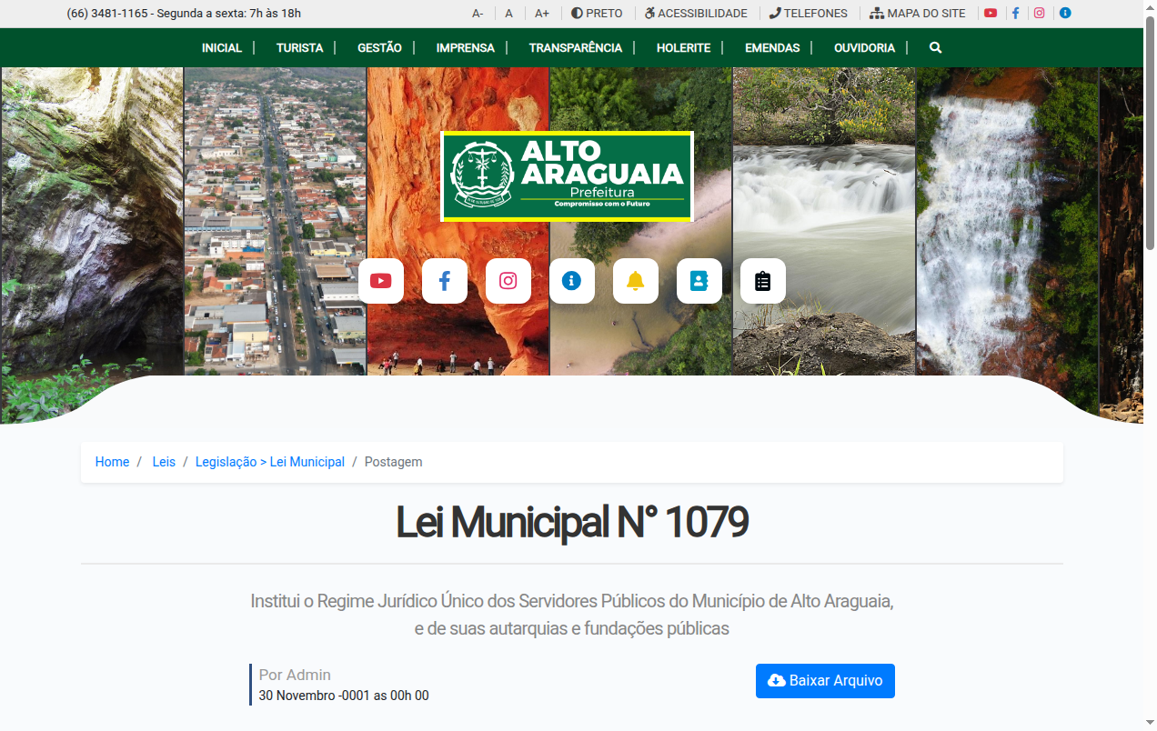Viewport: 1157px width, 731px height.
Task: Open the Facebook icon in top bar
Action: pyautogui.click(x=1015, y=14)
